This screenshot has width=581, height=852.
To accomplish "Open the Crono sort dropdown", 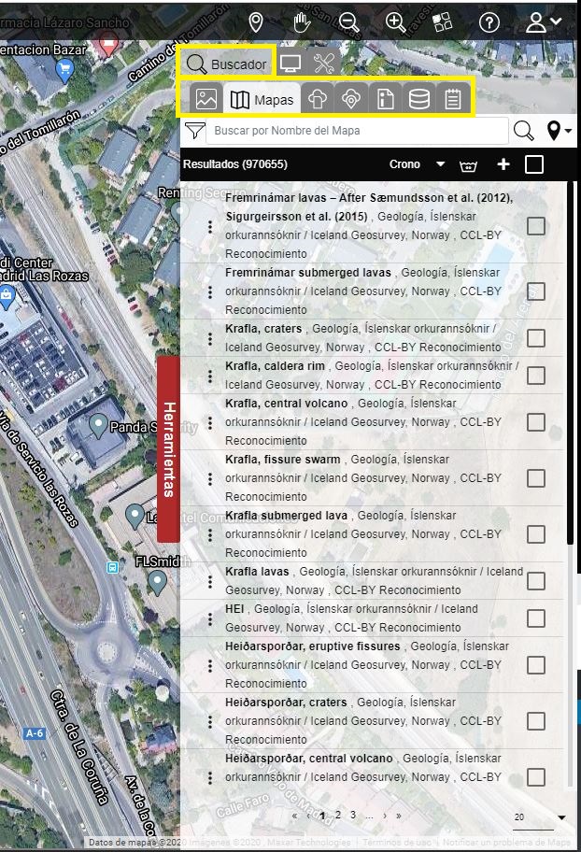I will tap(417, 164).
